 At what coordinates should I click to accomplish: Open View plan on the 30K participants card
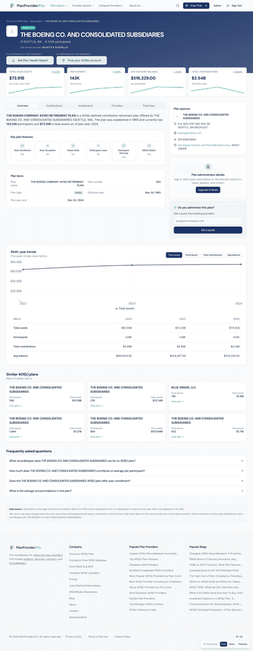(15, 406)
